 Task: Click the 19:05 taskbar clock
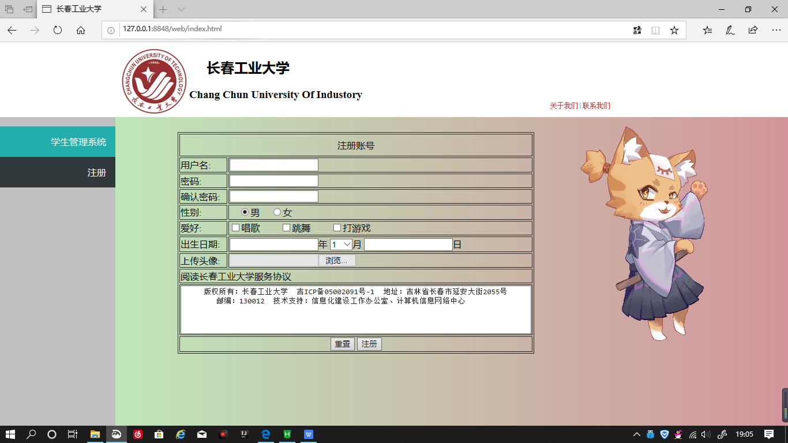tap(745, 434)
